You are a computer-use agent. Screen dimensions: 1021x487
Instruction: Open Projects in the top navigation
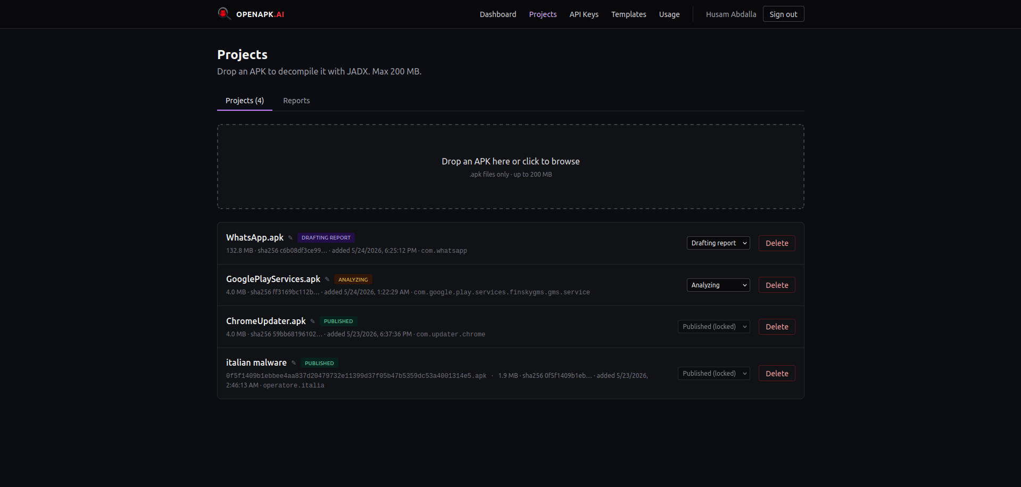(543, 14)
